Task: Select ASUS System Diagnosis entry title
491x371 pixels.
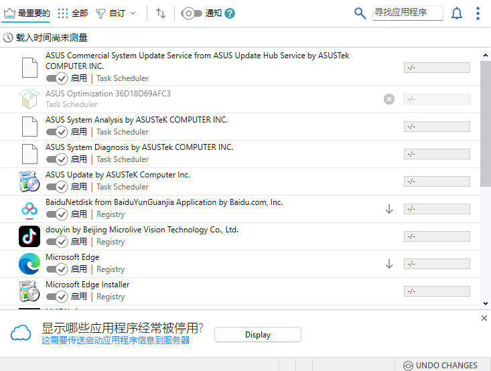Action: click(139, 147)
